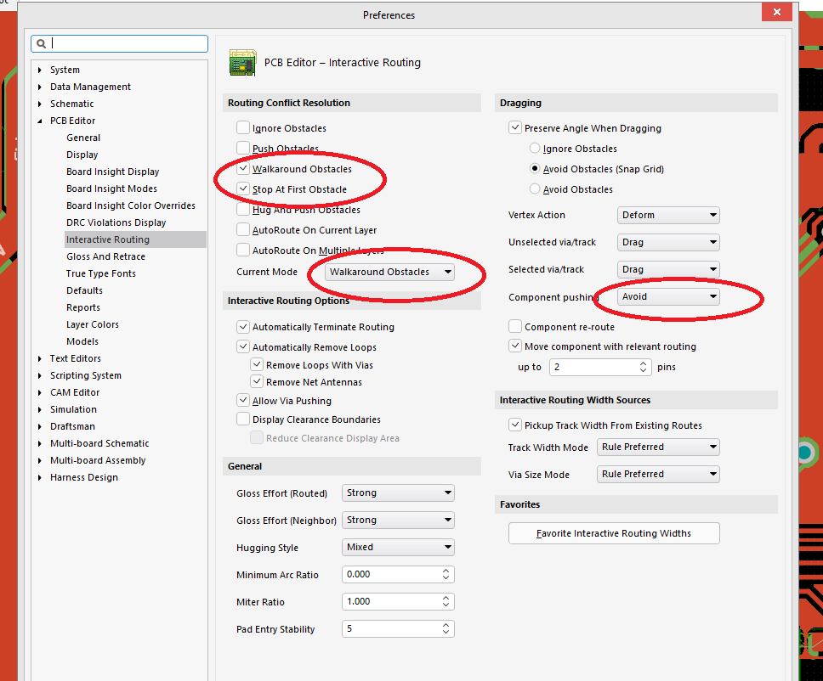Screen dimensions: 823x681
Task: Expand the CAM Editor node
Action: click(40, 392)
